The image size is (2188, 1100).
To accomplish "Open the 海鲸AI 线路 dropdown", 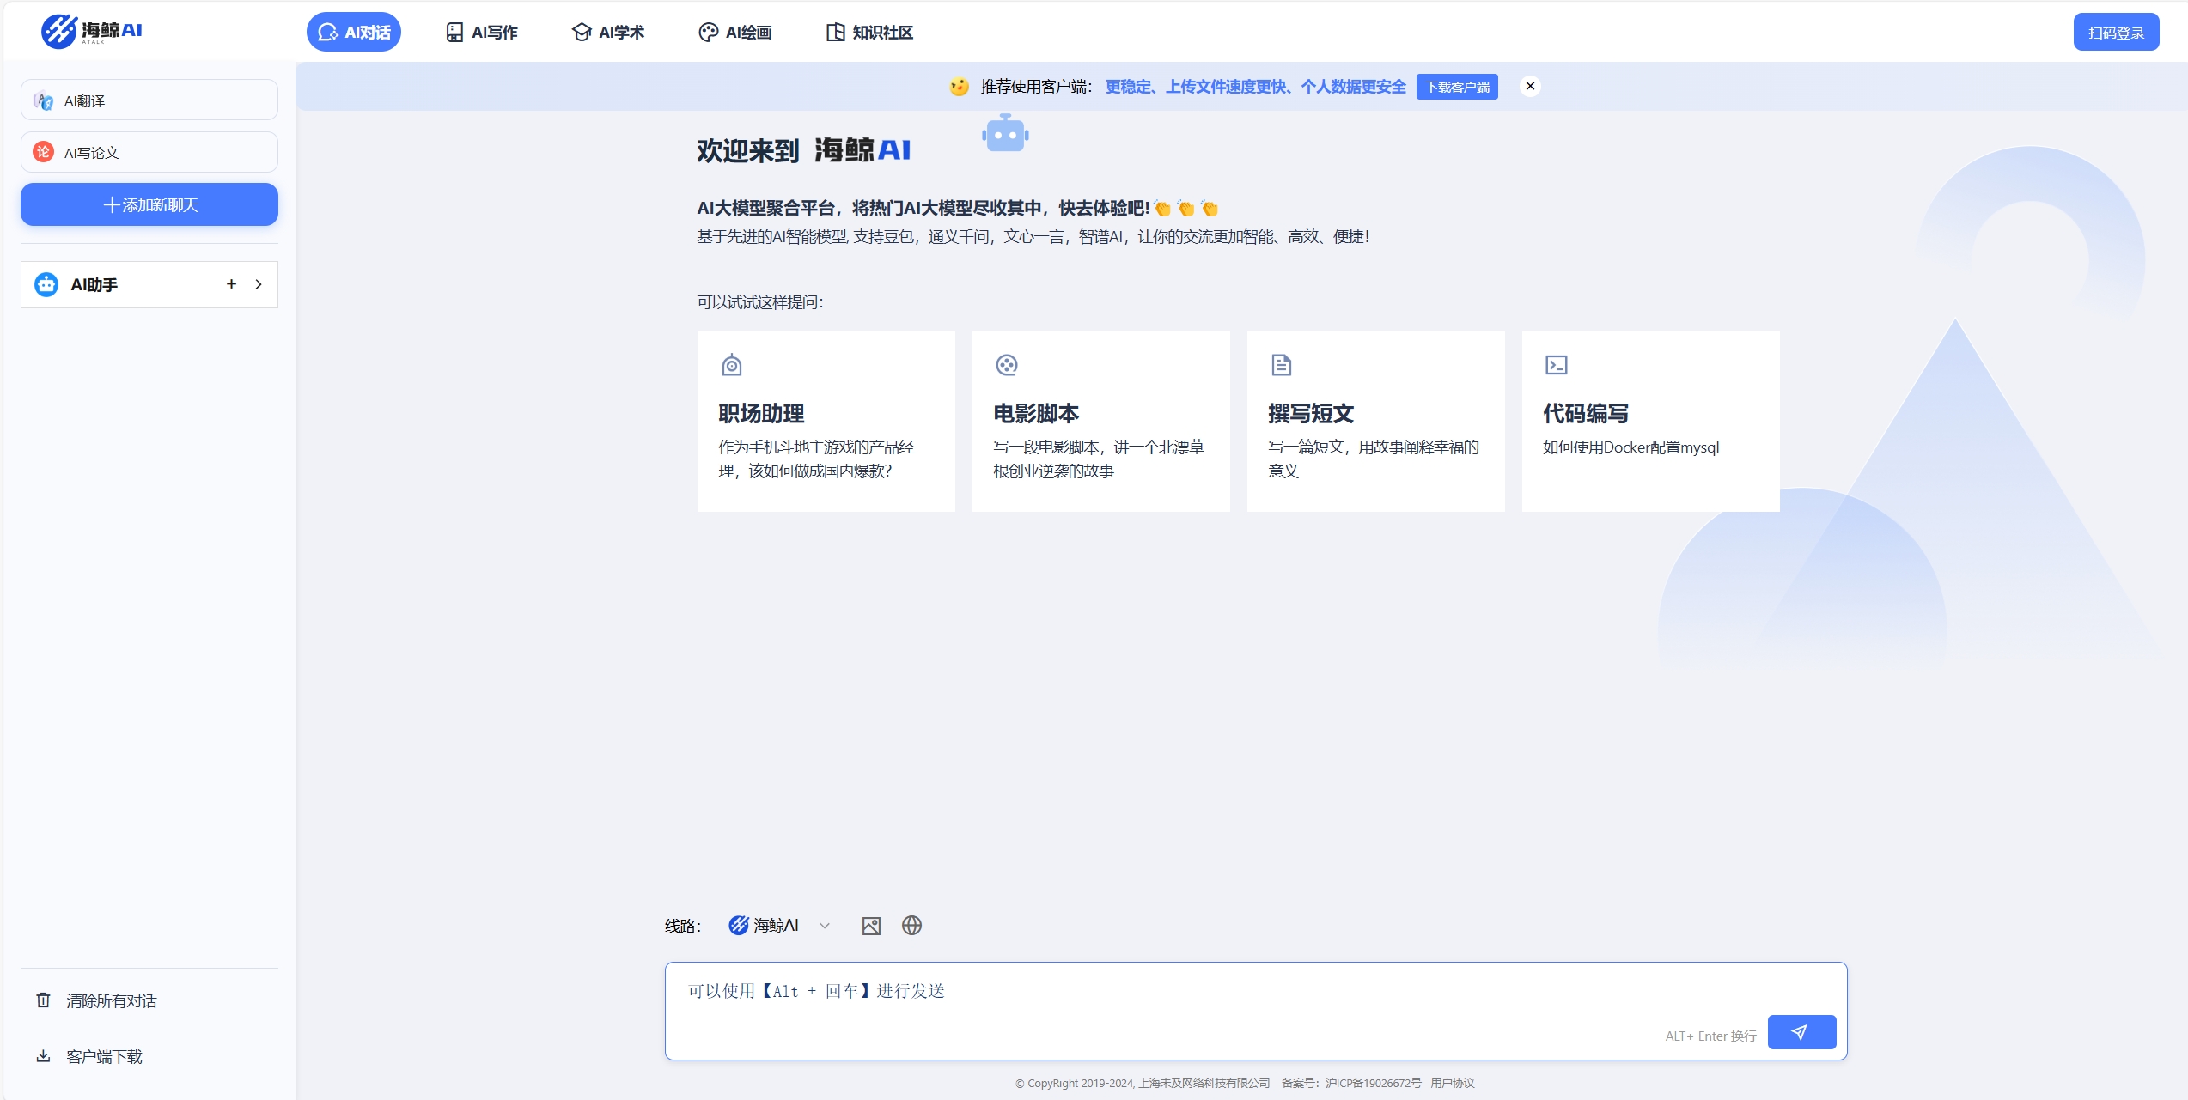I will click(779, 925).
